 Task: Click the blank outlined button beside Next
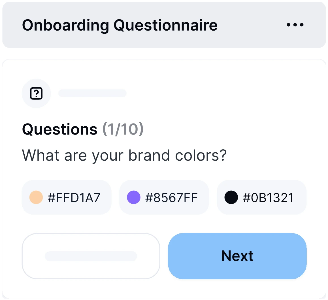point(91,256)
